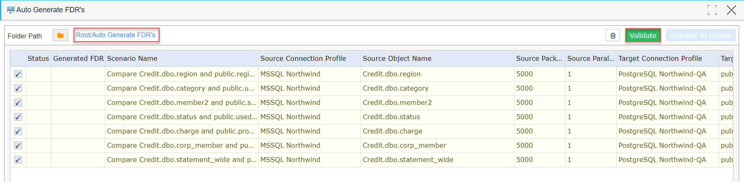This screenshot has width=744, height=182.
Task: Open the folder path browse icon
Action: click(x=61, y=36)
